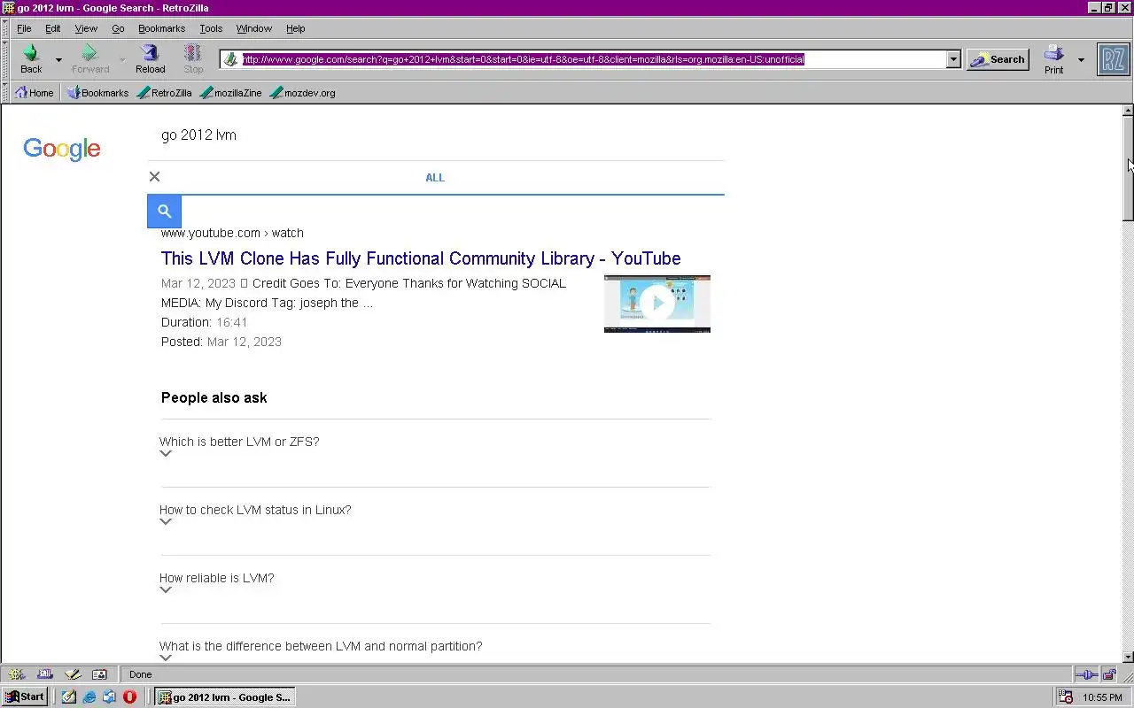Click the 'www.youtube.com › watch' breadcrumb text
The image size is (1134, 708).
click(x=232, y=233)
